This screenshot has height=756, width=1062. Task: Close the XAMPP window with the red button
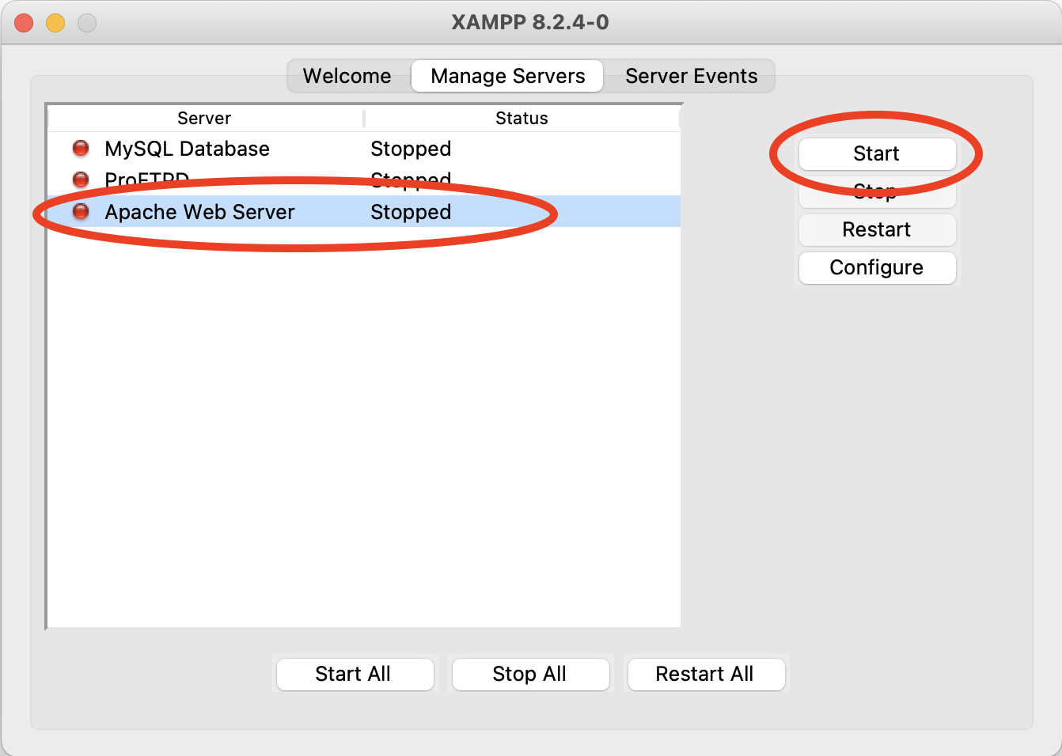pos(24,23)
